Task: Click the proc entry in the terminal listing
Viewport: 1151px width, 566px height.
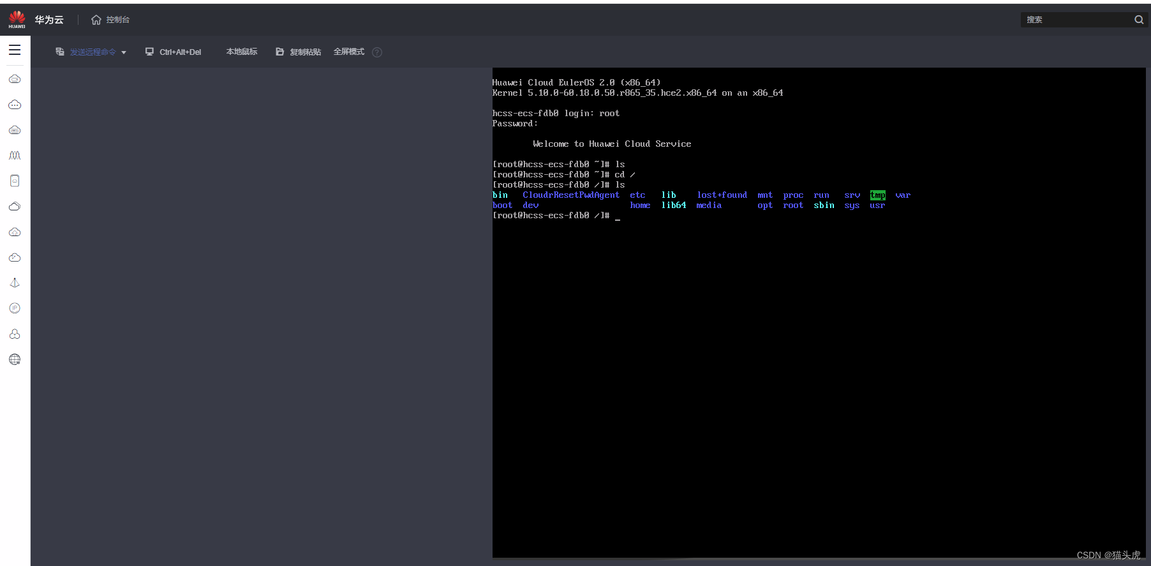Action: [793, 195]
